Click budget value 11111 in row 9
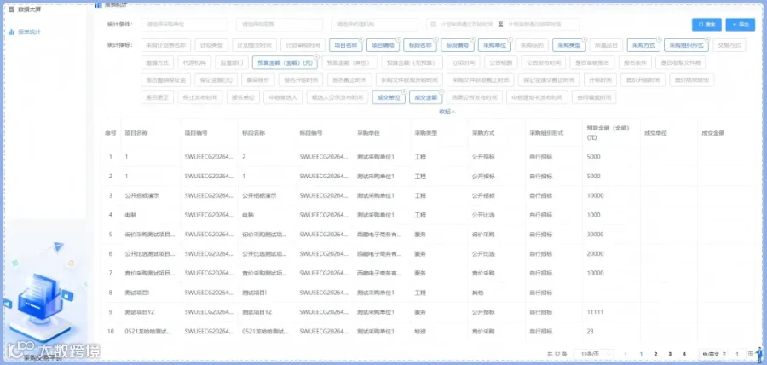767x365 pixels. [x=594, y=311]
